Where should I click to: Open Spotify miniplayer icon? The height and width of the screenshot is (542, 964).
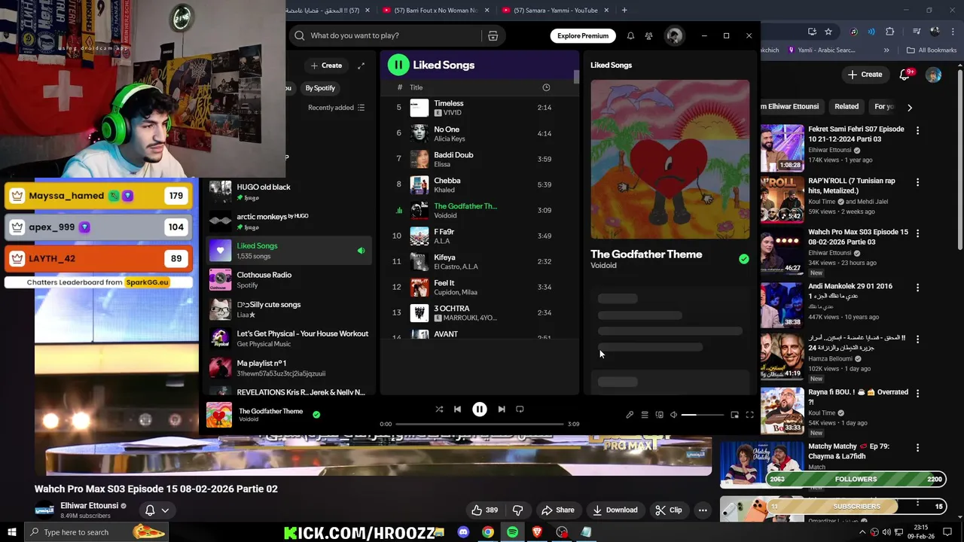(734, 415)
